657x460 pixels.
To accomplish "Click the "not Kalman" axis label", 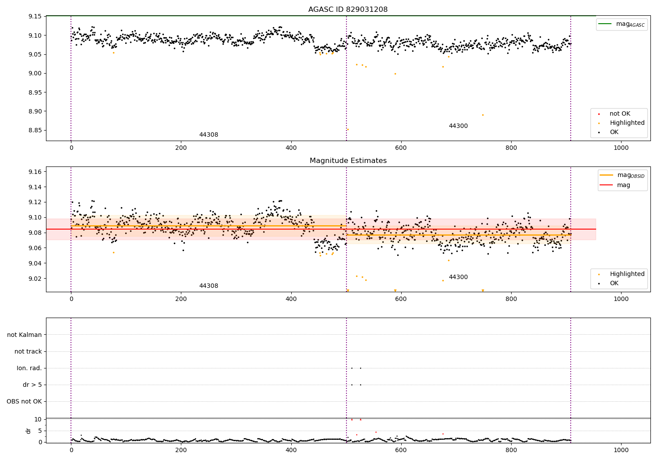I will click(x=25, y=335).
